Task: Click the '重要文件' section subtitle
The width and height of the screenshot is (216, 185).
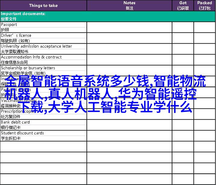Action: coord(8,19)
